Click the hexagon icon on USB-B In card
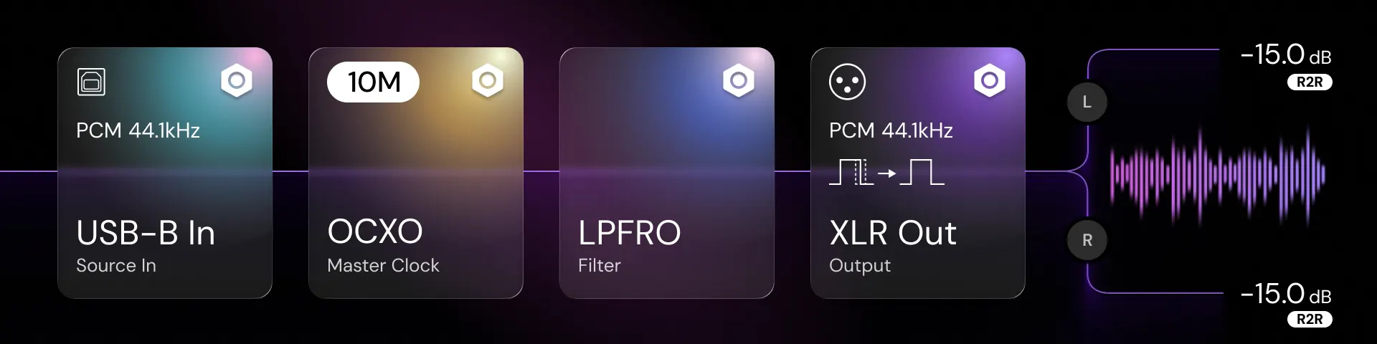Image resolution: width=1377 pixels, height=344 pixels. 237,81
